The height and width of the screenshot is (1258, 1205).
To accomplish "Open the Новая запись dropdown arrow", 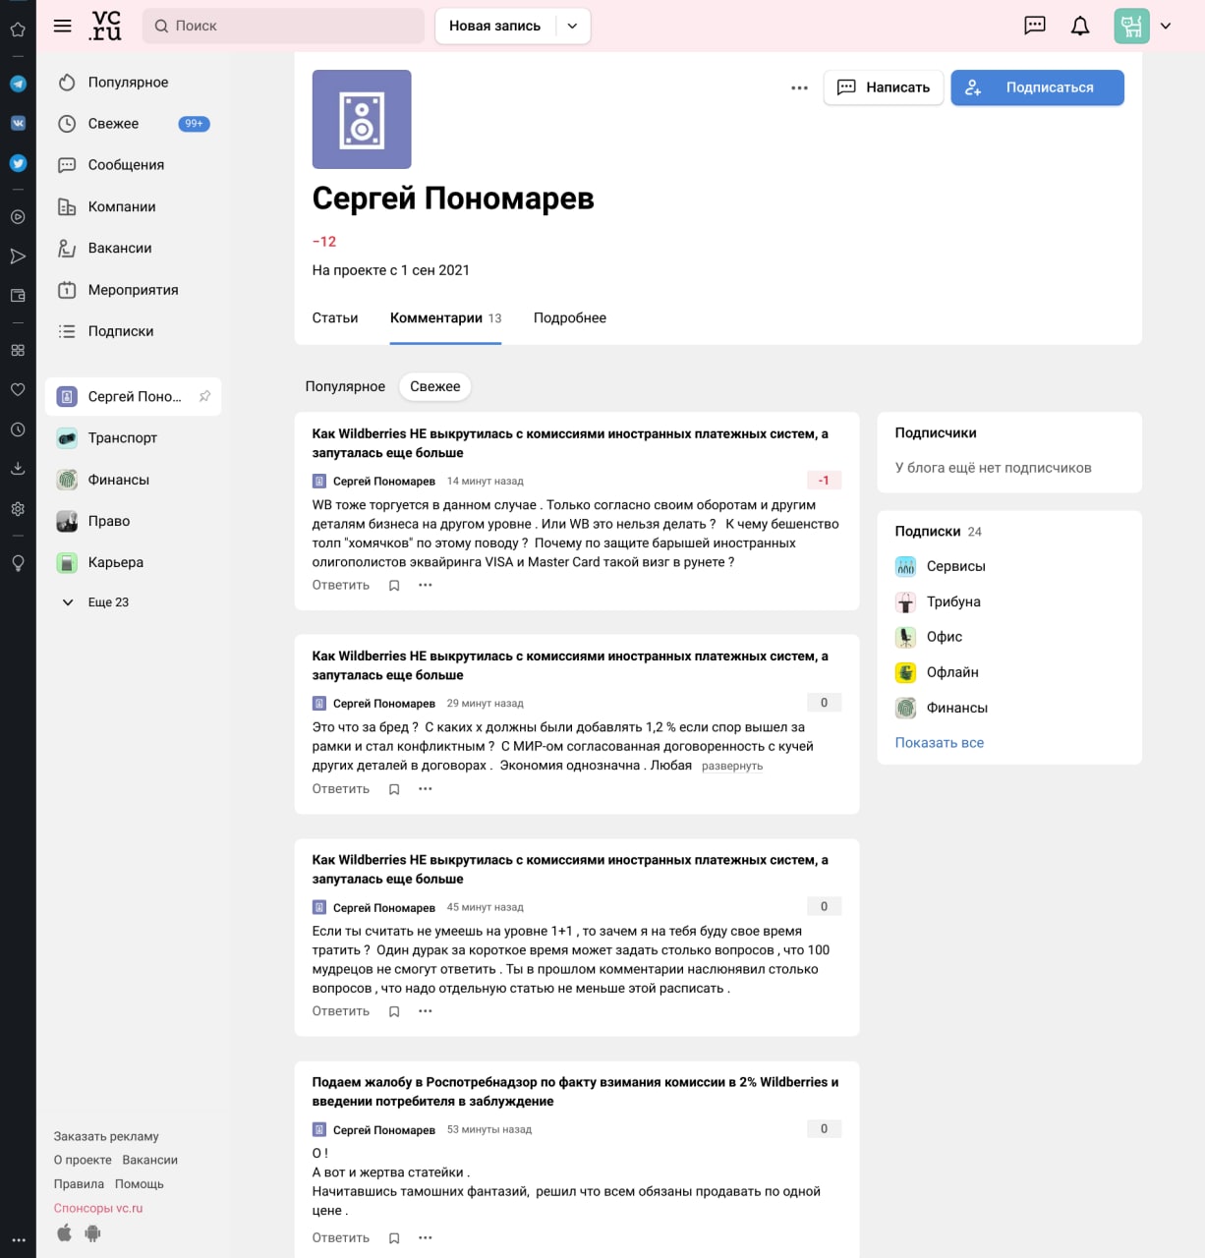I will click(573, 27).
